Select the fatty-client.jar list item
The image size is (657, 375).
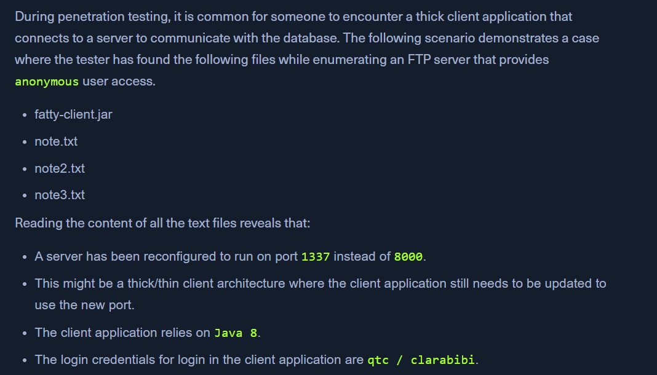pyautogui.click(x=73, y=114)
